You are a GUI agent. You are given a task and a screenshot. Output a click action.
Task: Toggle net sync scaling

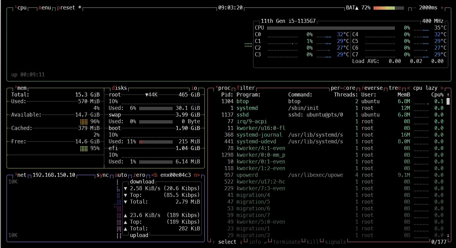click(103, 175)
